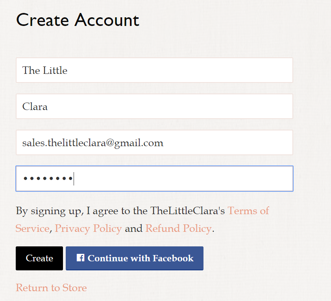Focus the first name field containing The Little
The image size is (331, 301).
coord(154,70)
